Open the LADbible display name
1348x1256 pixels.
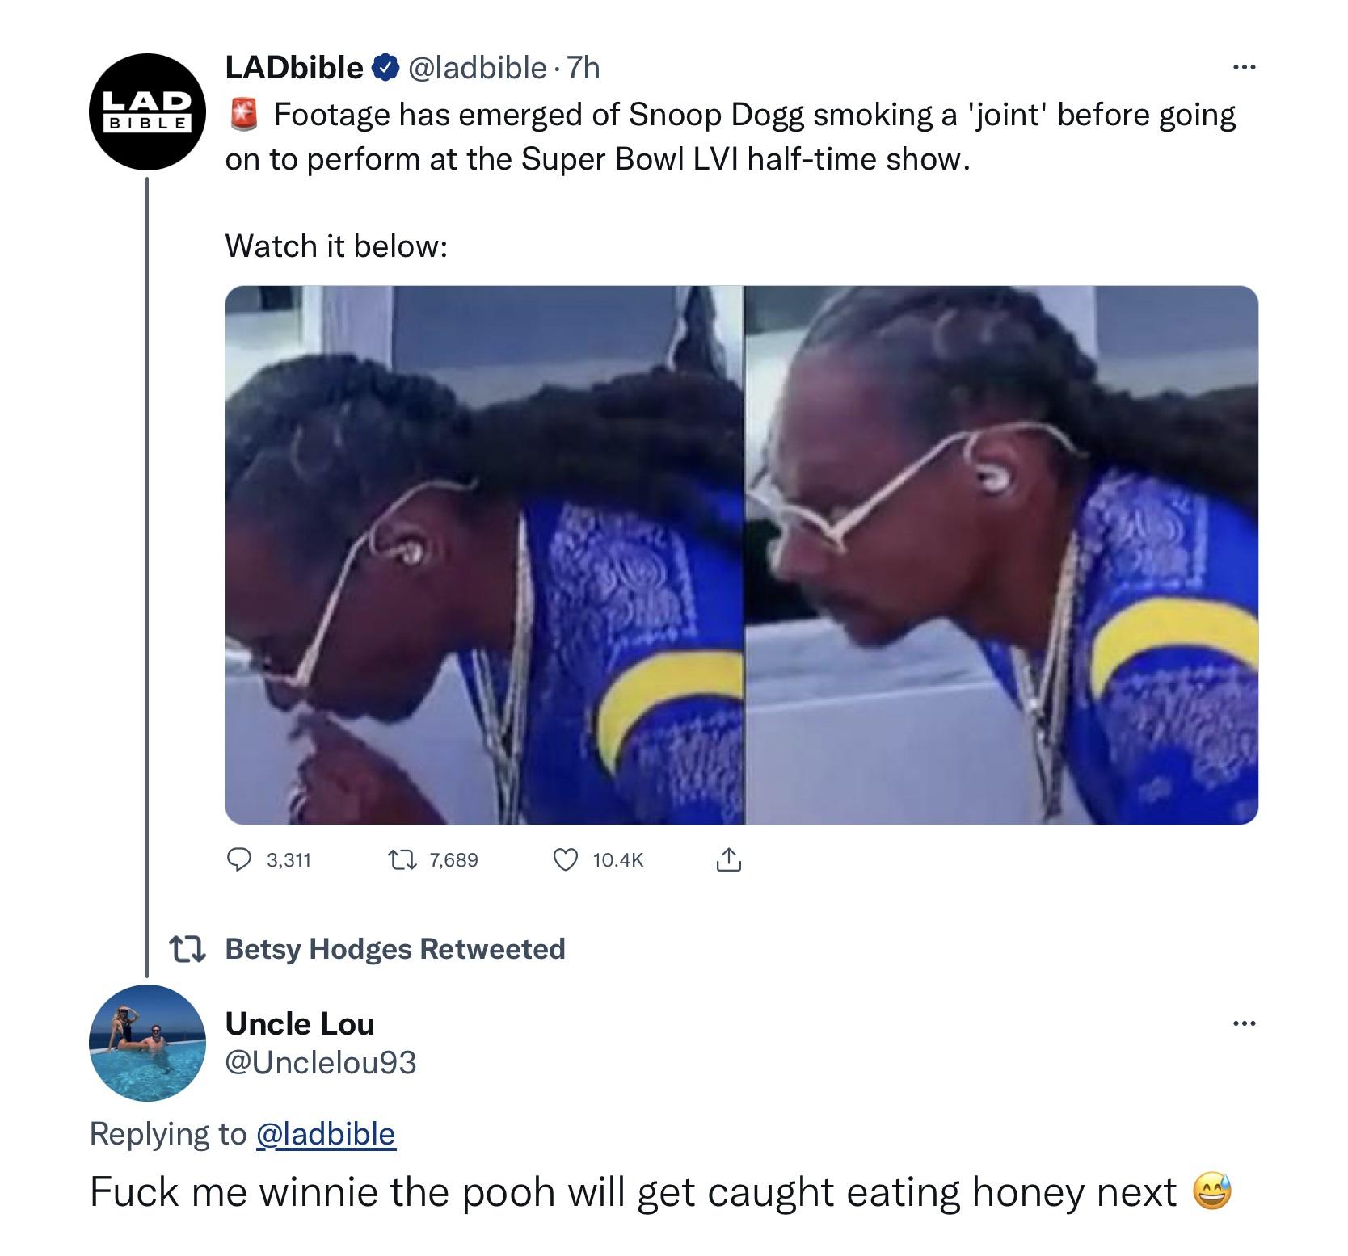294,67
